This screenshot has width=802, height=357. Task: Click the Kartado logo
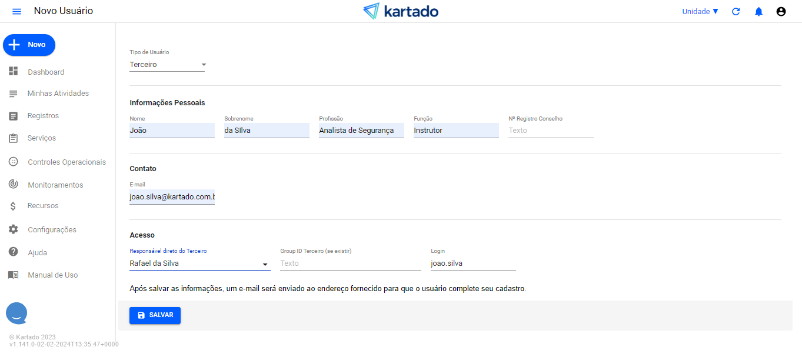401,11
